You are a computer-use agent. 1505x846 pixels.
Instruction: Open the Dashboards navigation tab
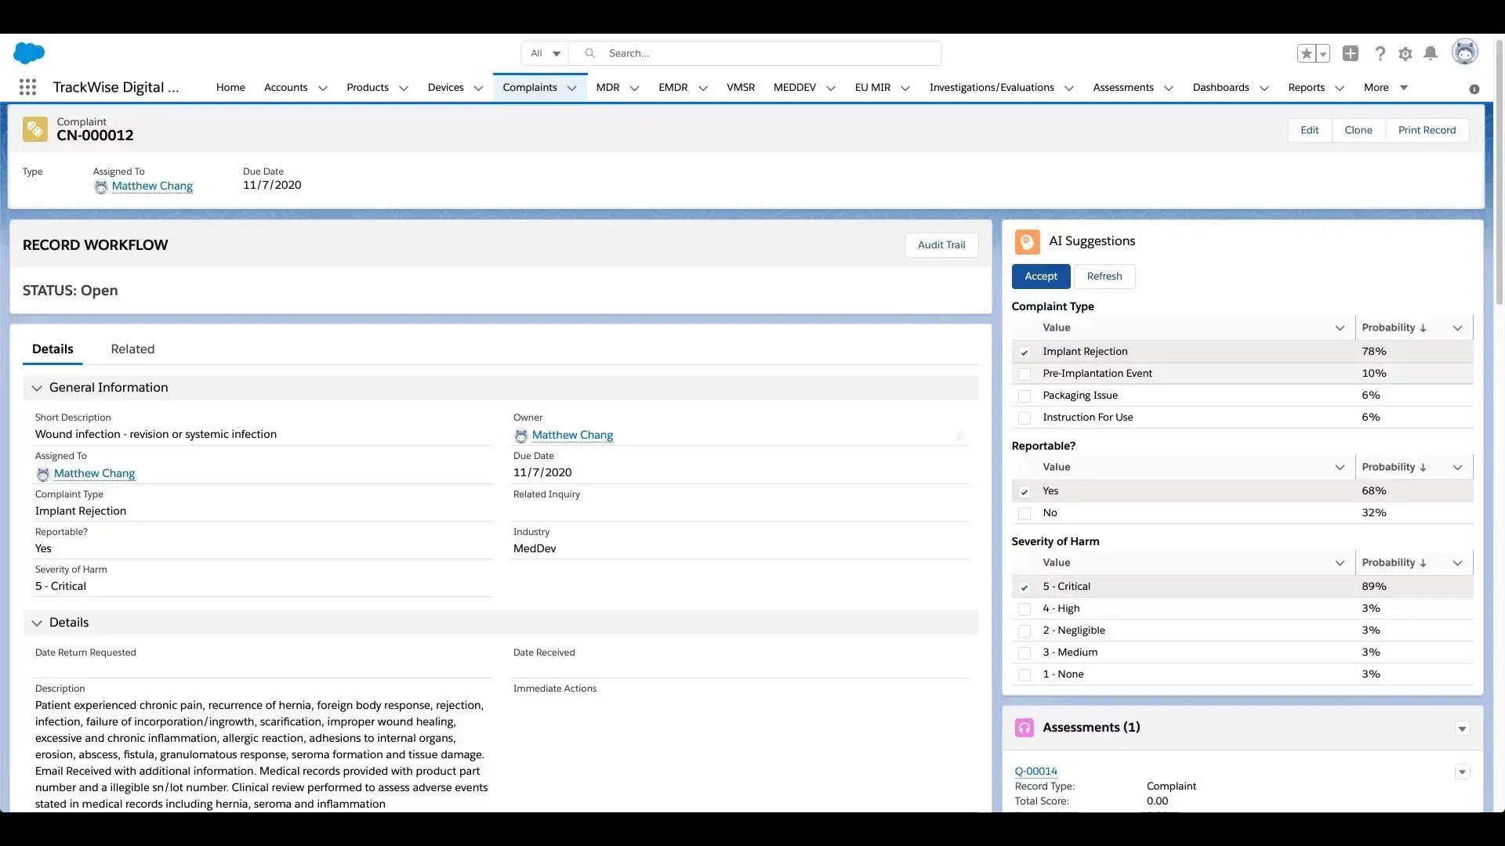pyautogui.click(x=1220, y=87)
